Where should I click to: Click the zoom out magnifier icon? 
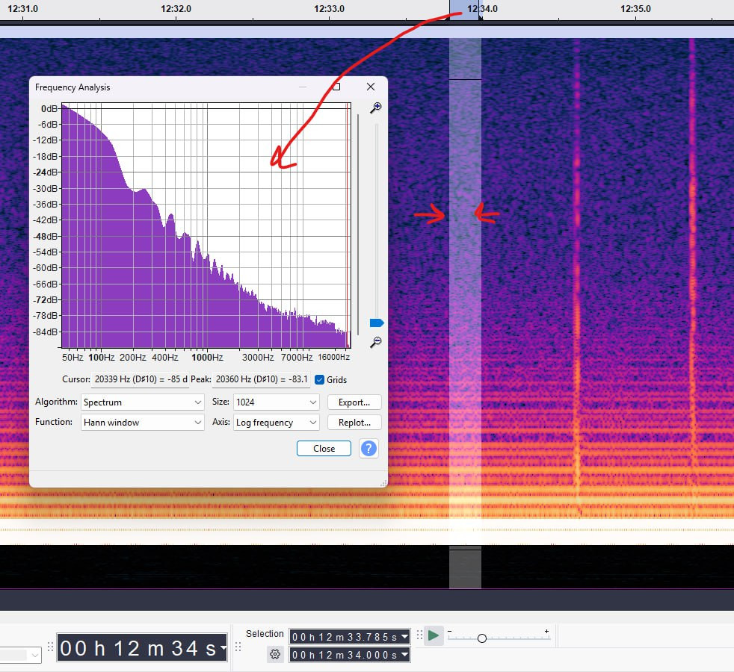(x=376, y=342)
